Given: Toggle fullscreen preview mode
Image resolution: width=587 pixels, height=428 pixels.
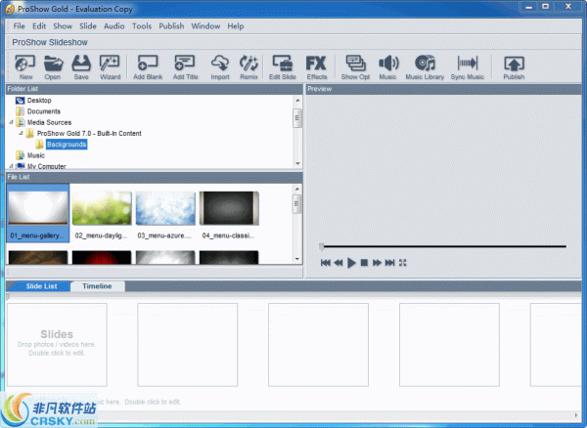Looking at the screenshot, I should 402,263.
